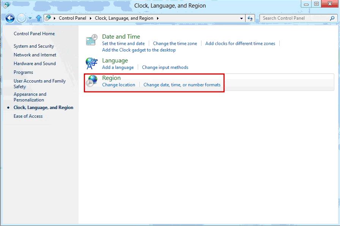Click the Language globe icon
Image resolution: width=340 pixels, height=226 pixels.
91,63
